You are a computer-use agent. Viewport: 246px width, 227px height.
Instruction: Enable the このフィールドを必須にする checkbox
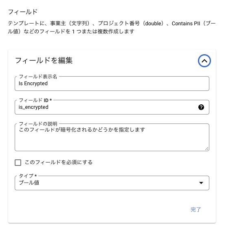[18, 163]
